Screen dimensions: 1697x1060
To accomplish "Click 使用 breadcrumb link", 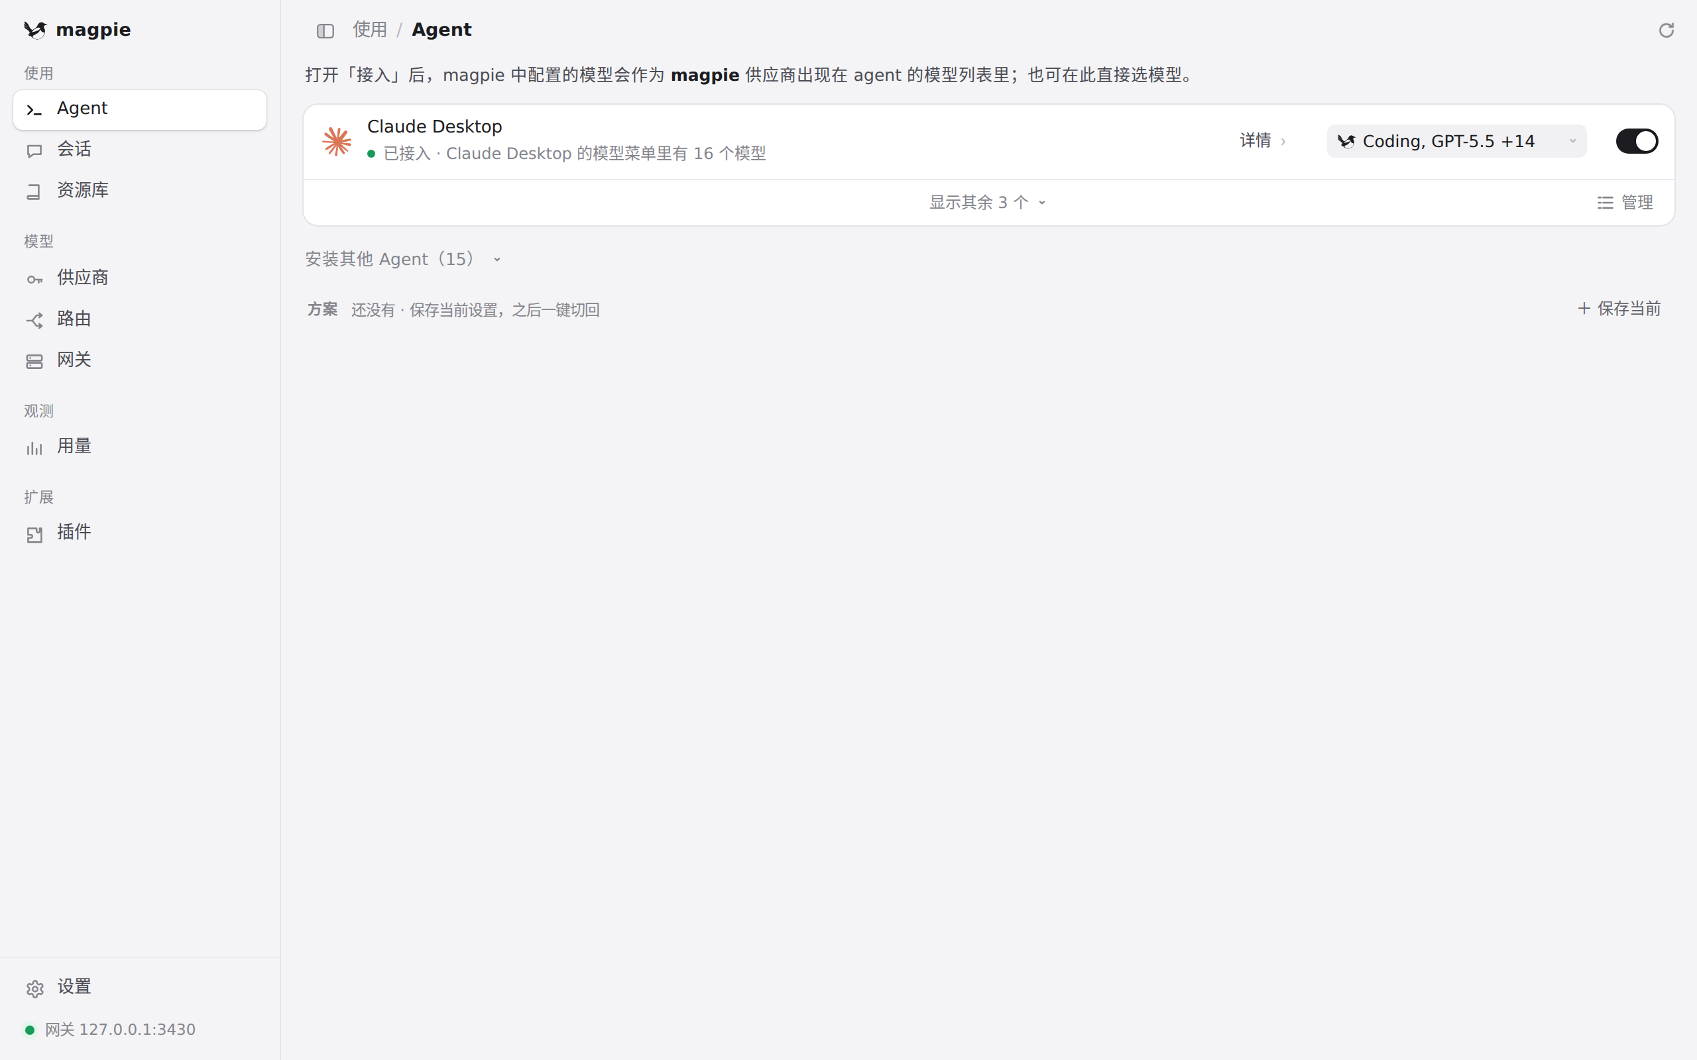I will pyautogui.click(x=369, y=29).
